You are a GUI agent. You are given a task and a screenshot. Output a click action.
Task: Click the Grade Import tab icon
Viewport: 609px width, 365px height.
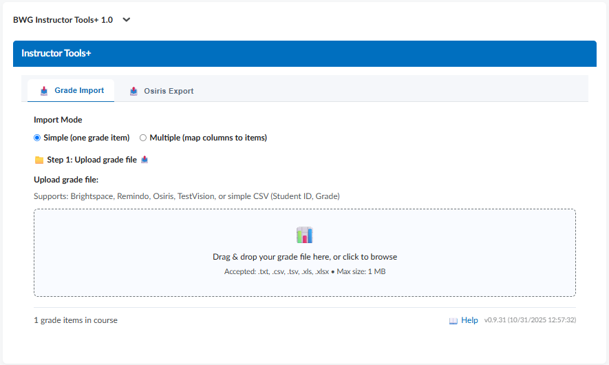(44, 91)
